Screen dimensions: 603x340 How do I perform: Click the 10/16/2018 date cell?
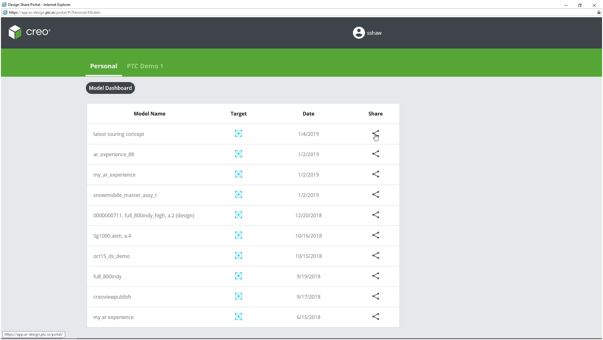308,236
